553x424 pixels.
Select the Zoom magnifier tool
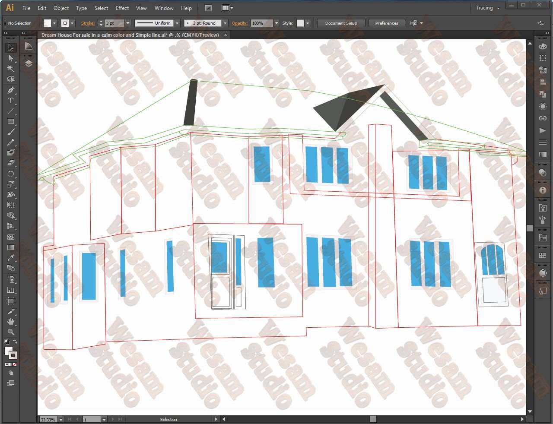click(11, 332)
